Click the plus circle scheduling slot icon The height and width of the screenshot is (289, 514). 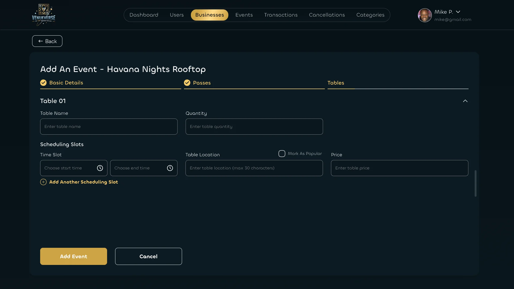[43, 182]
